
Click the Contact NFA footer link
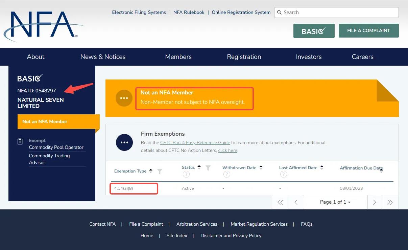tap(102, 224)
